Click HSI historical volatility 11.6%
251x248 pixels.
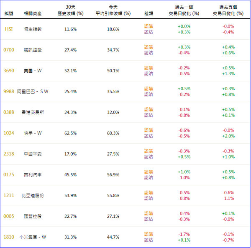pyautogui.click(x=70, y=29)
